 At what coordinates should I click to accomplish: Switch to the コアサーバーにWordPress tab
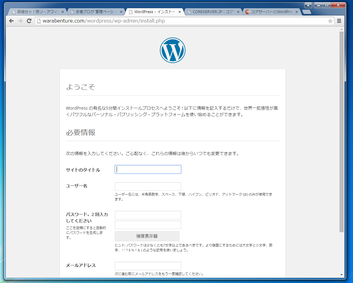271,12
